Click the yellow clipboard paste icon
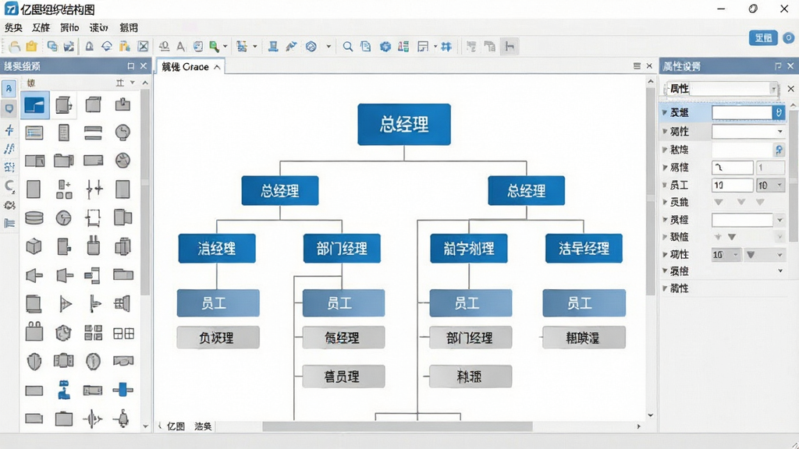This screenshot has width=799, height=449. pos(31,46)
